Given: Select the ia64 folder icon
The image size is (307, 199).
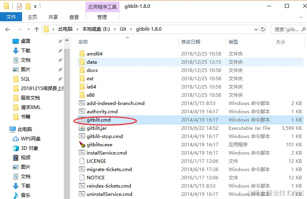Looking at the screenshot, I should (x=82, y=87).
